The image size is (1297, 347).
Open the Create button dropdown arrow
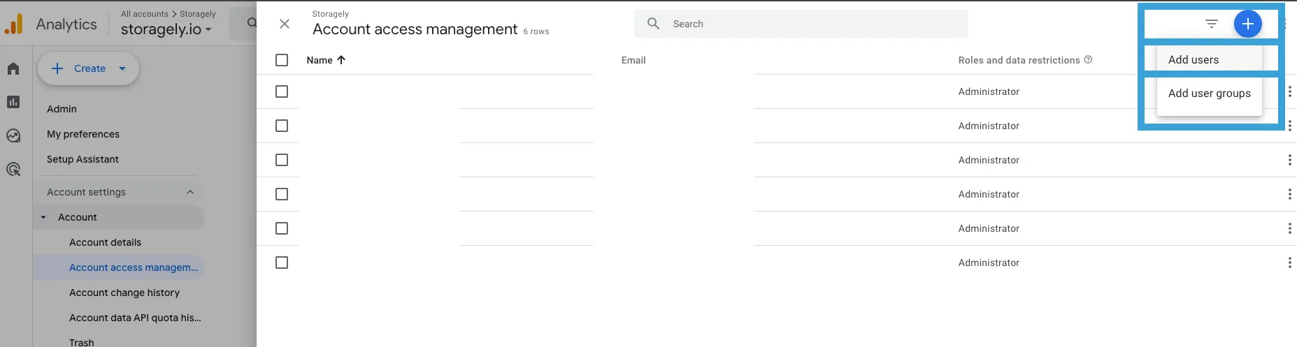click(122, 68)
